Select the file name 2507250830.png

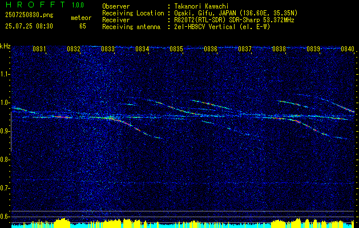tap(29, 15)
